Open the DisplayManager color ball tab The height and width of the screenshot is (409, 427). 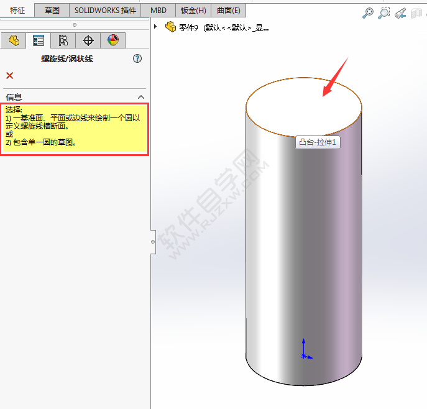(x=112, y=40)
